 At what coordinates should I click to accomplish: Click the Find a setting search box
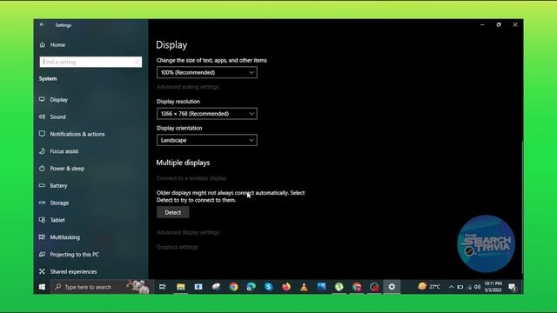pyautogui.click(x=91, y=62)
